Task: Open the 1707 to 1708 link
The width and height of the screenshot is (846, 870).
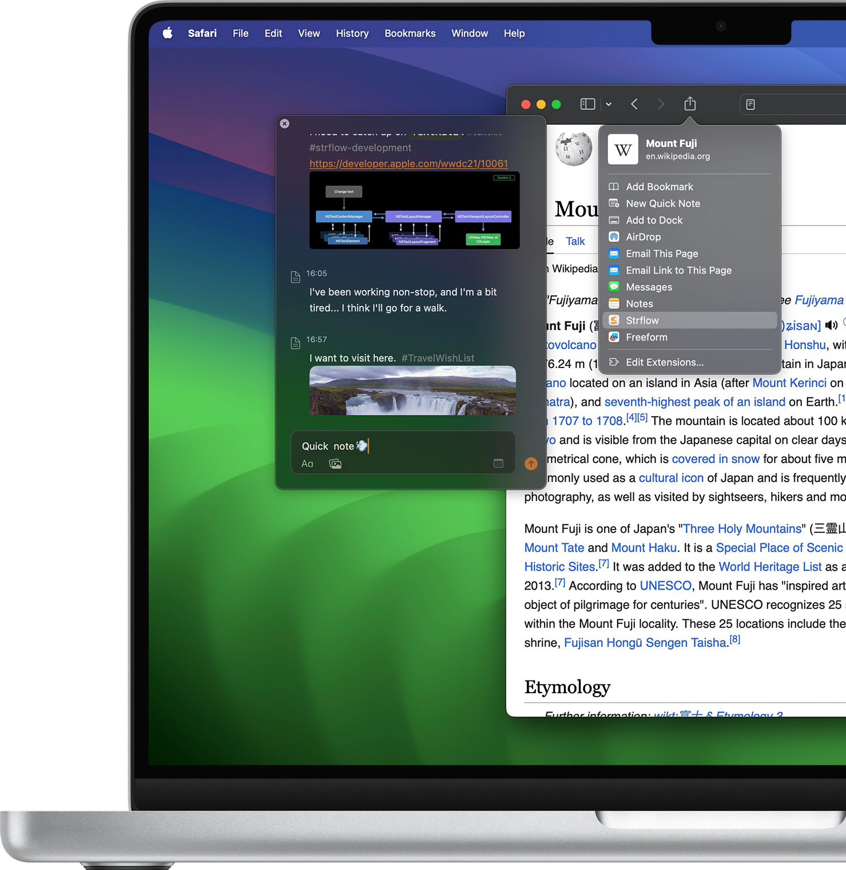Action: (x=587, y=421)
